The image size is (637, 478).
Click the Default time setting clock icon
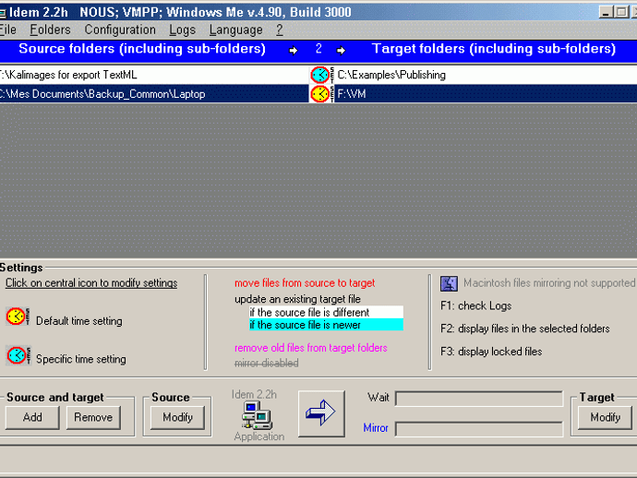pos(18,317)
